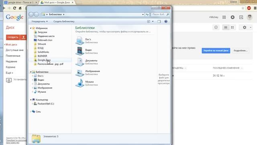Open the view options dropdown arrow in Explorer
Viewport: 257px width, 145px height.
click(x=153, y=21)
